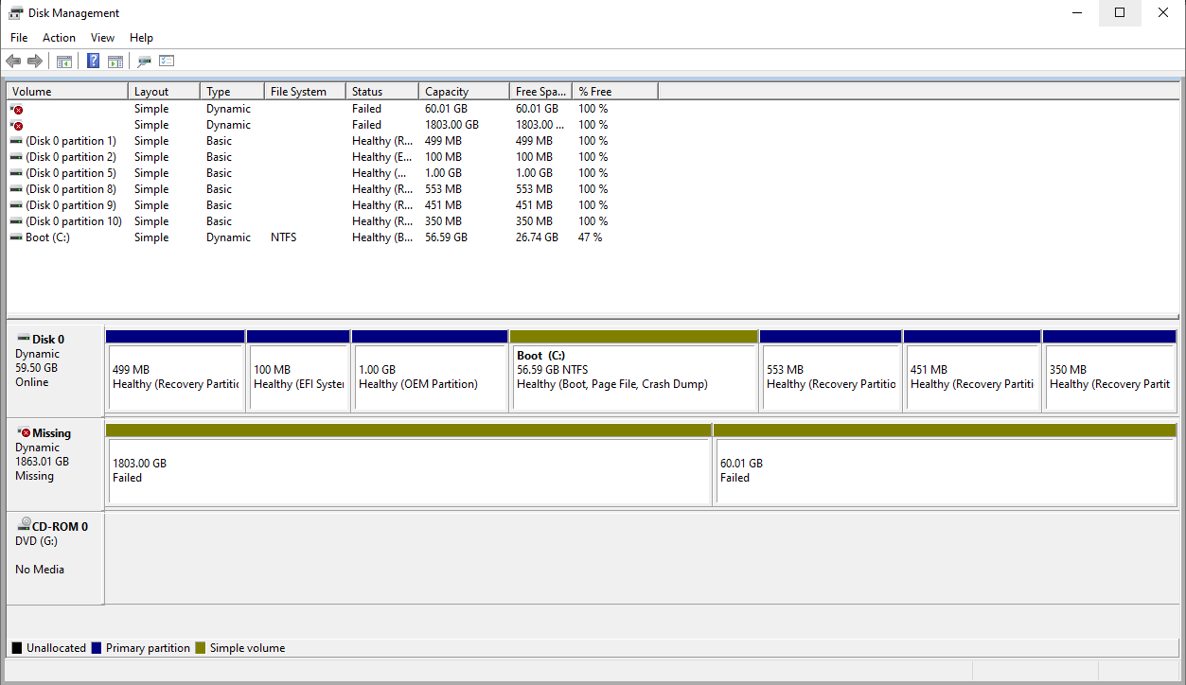Select the 499 MB Recovery partition block on Disk 0
1186x685 pixels.
[x=176, y=370]
